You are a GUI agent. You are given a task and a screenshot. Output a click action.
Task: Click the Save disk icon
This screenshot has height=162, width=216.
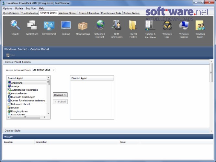(8, 55)
